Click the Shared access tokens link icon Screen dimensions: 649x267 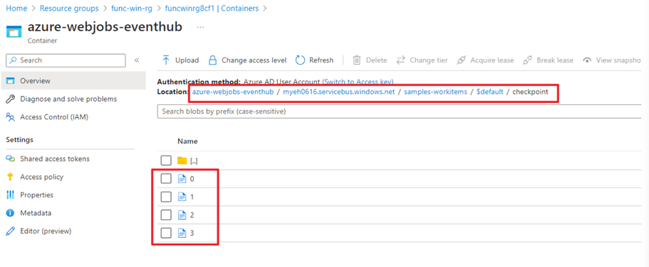coord(11,159)
